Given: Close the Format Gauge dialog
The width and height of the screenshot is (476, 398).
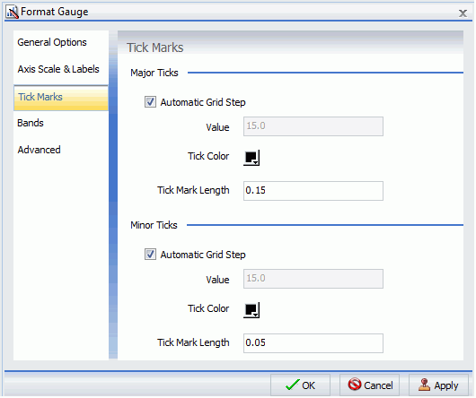Looking at the screenshot, I should tap(463, 13).
